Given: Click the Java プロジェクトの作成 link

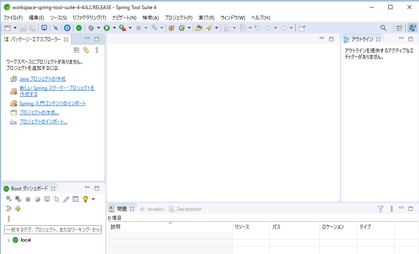Looking at the screenshot, I should pos(42,79).
